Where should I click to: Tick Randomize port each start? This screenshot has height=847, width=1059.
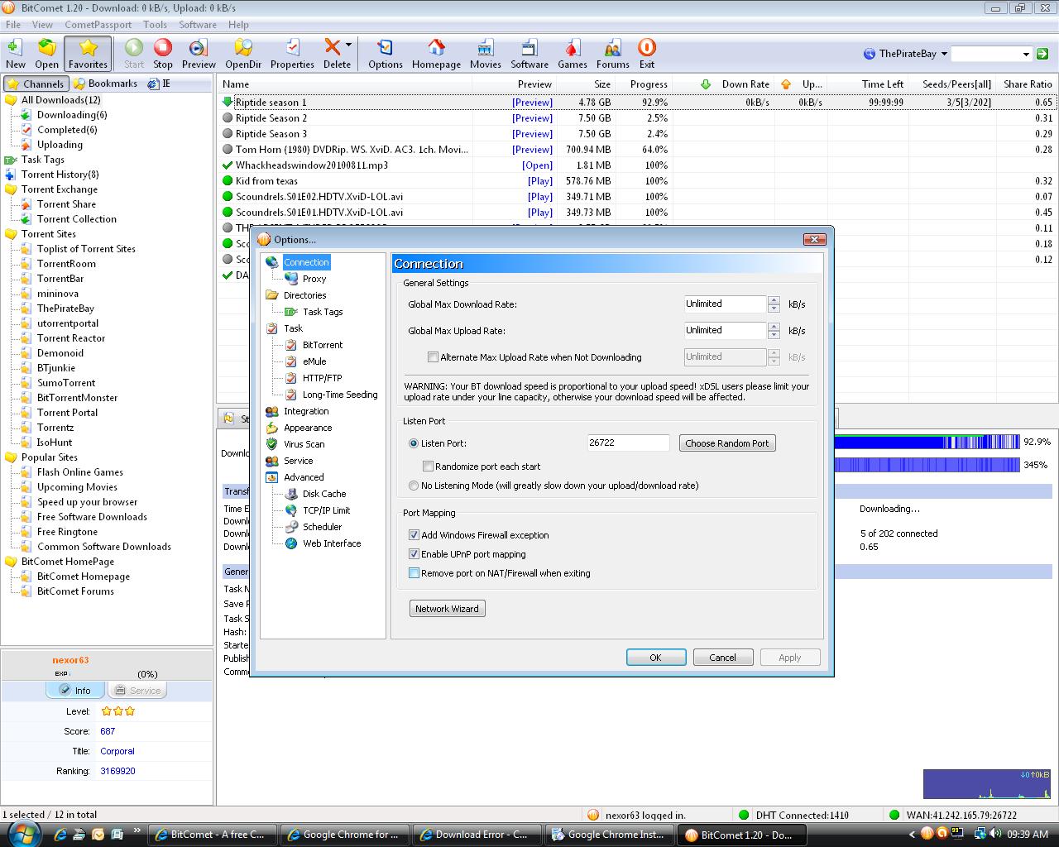tap(428, 467)
